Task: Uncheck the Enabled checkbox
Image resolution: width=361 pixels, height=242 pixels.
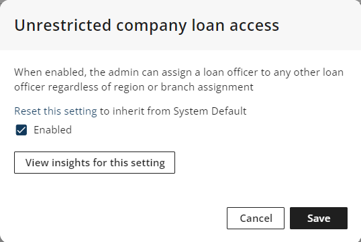Action: [21, 130]
